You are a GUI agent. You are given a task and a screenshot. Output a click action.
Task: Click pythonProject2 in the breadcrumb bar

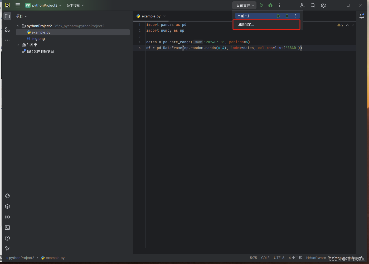[x=20, y=258]
